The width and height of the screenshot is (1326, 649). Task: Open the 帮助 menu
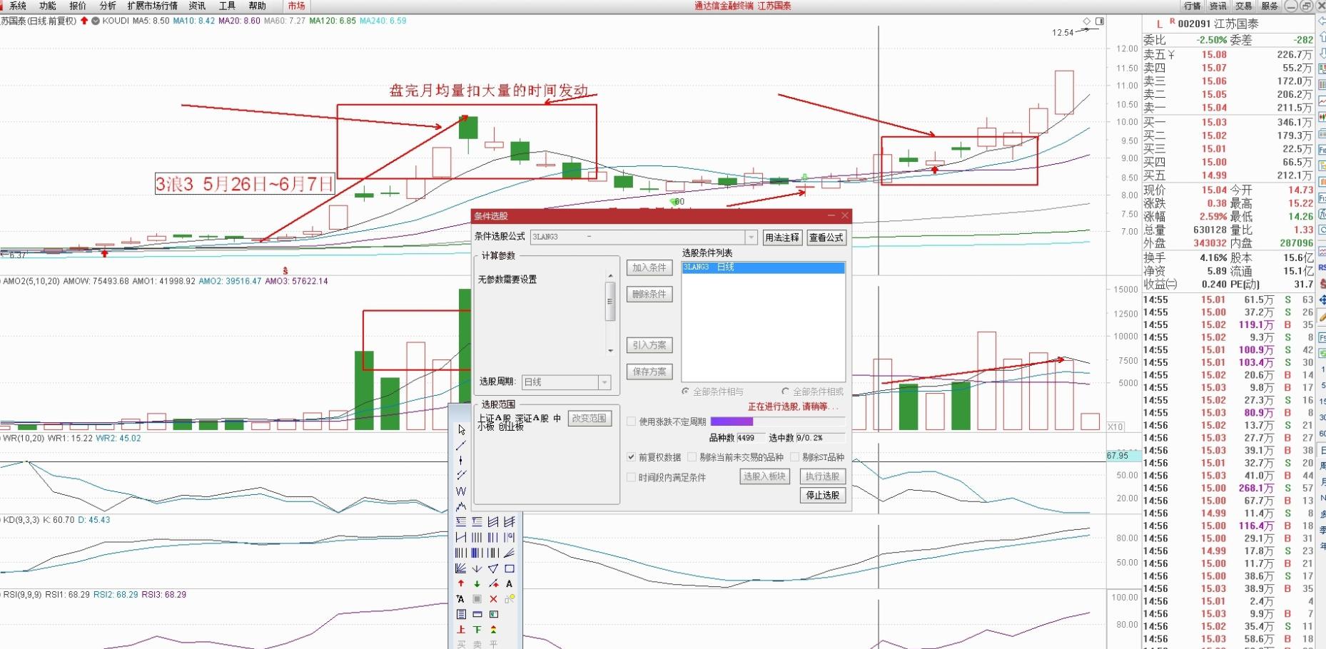tap(257, 6)
